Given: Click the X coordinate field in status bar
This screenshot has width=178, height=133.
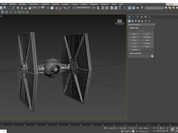Looking at the screenshot, I should 112,128.
